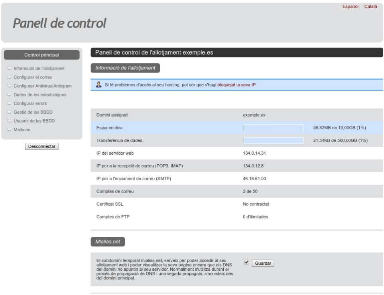Click bullet icon beside Informació de l'allotjament
The image size is (384, 295).
click(x=9, y=68)
